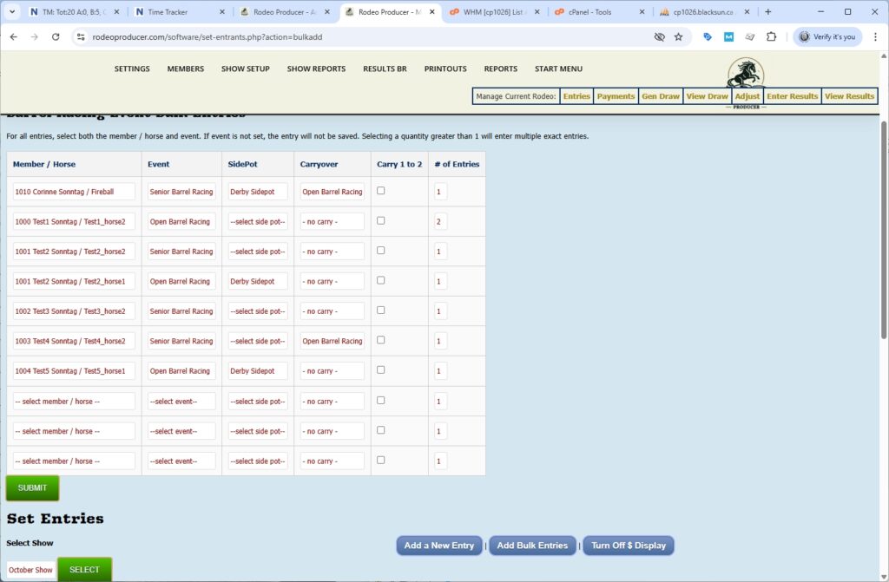Click the browser back arrow
Image resolution: width=889 pixels, height=582 pixels.
point(13,37)
